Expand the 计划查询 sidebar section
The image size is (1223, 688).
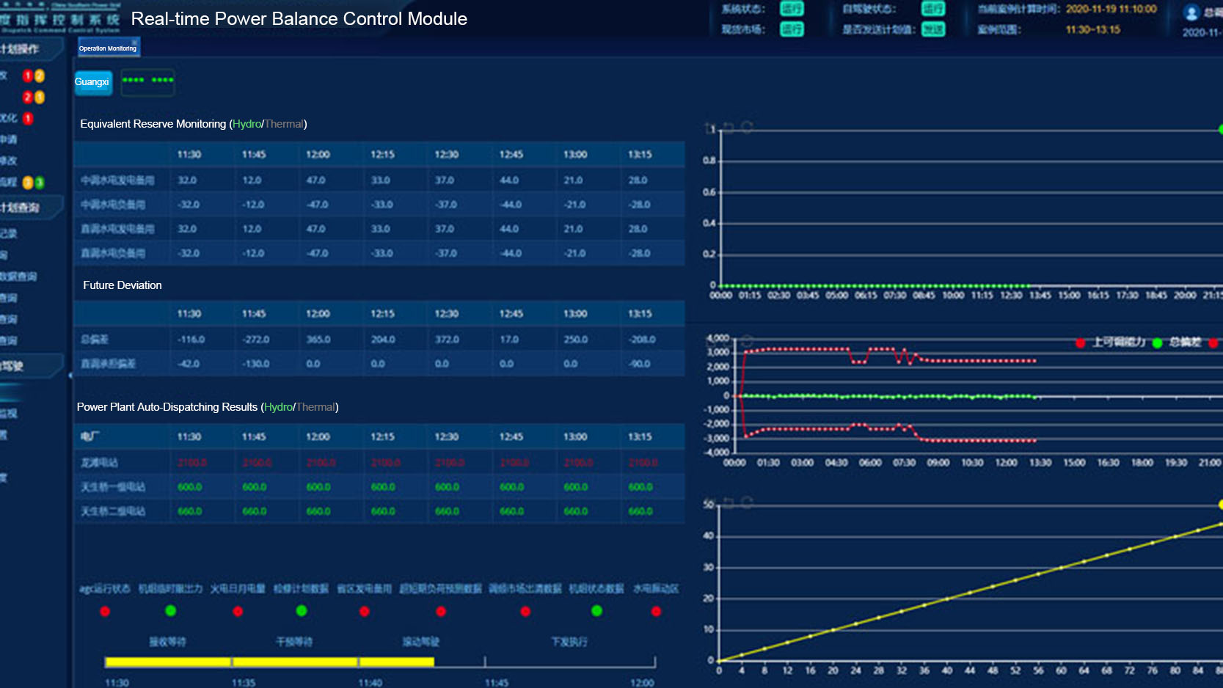point(22,208)
